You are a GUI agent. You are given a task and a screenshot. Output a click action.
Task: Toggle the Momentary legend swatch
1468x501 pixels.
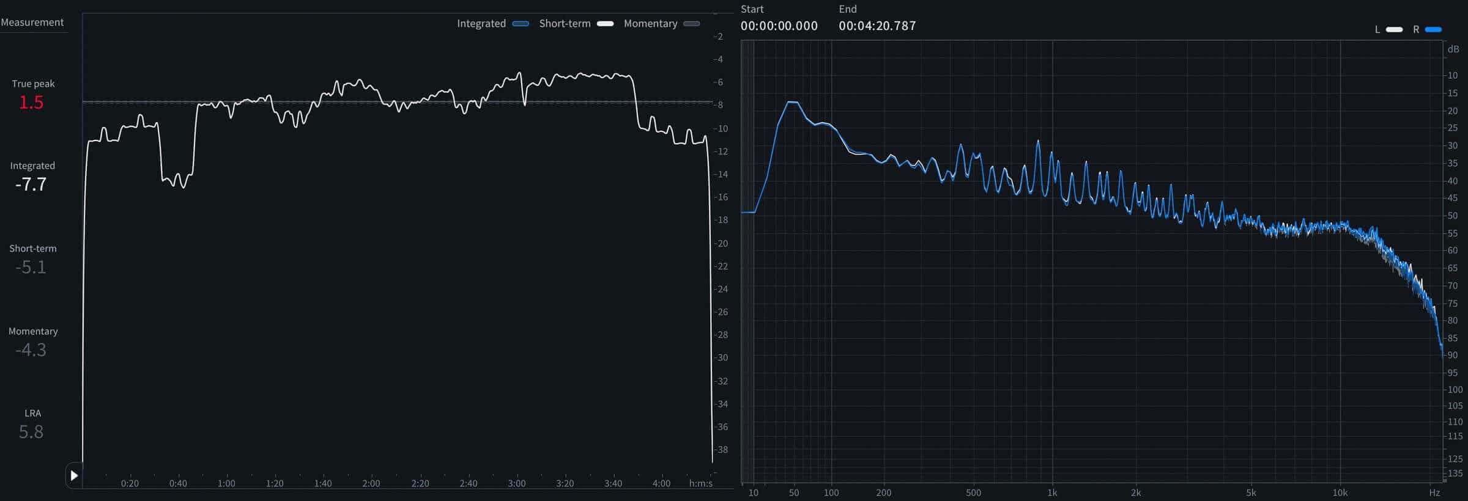click(x=692, y=24)
